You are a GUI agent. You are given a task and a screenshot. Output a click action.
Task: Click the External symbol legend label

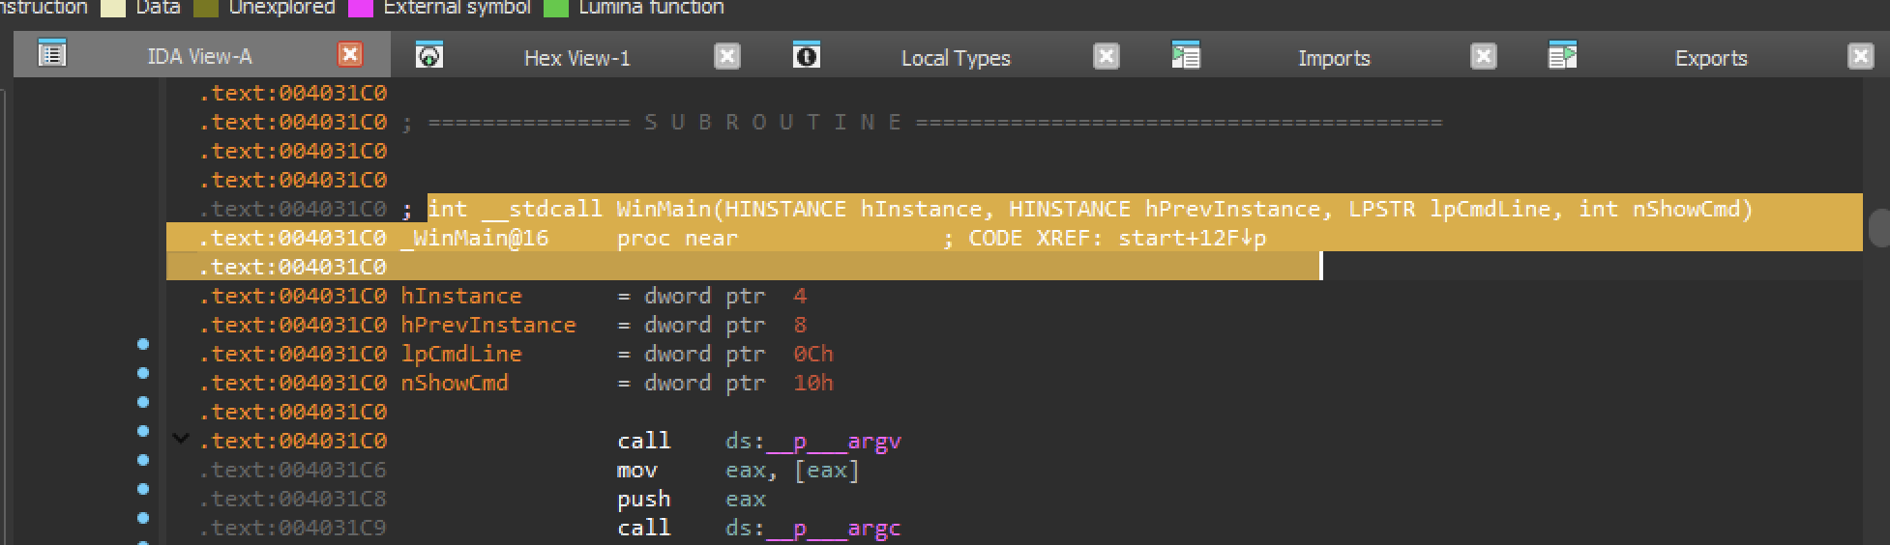point(457,8)
